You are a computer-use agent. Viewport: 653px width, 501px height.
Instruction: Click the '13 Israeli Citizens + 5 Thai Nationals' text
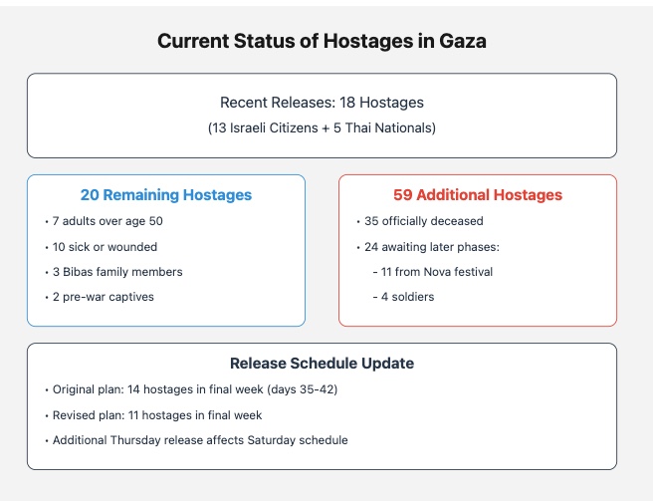click(322, 127)
